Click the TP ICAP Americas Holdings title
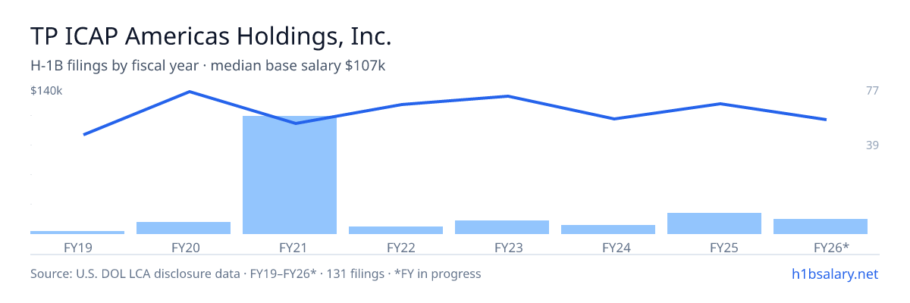This screenshot has width=910, height=303. pyautogui.click(x=212, y=36)
